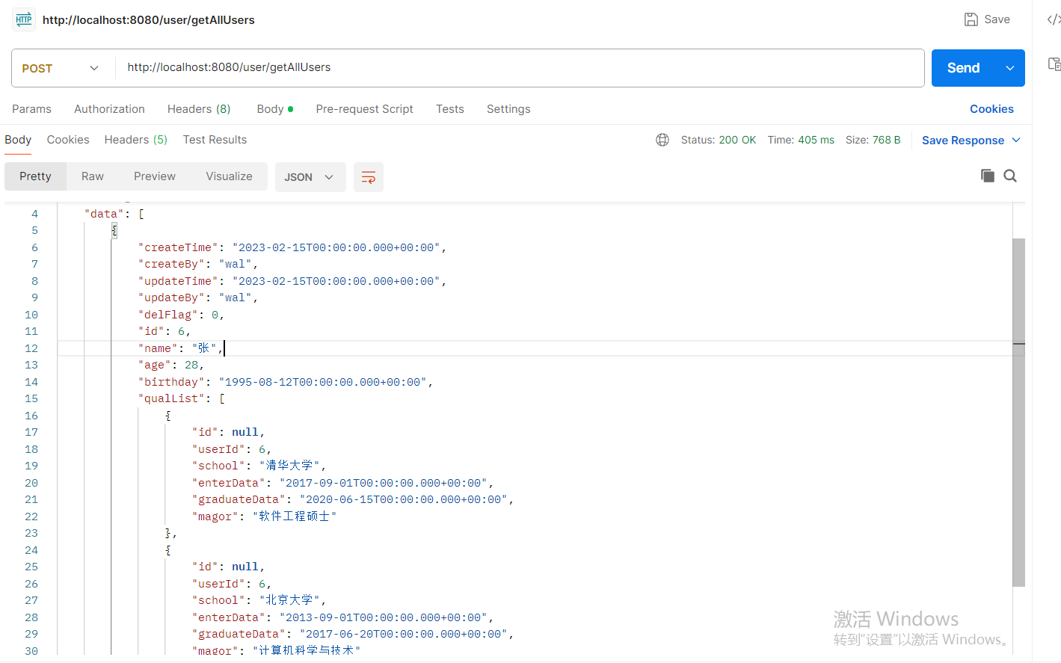1061x663 pixels.
Task: Expand the Send button options arrow
Action: coord(1010,68)
